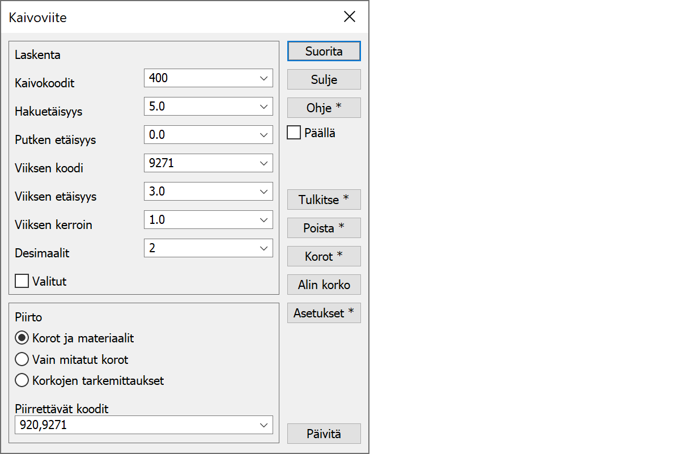This screenshot has height=454, width=680.
Task: Open Asetukset settings button
Action: click(324, 313)
